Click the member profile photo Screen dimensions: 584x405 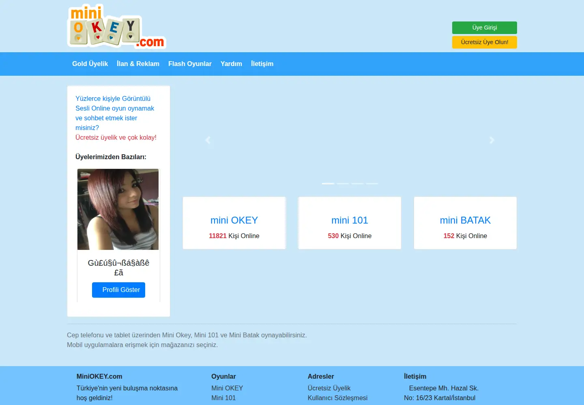tap(118, 209)
